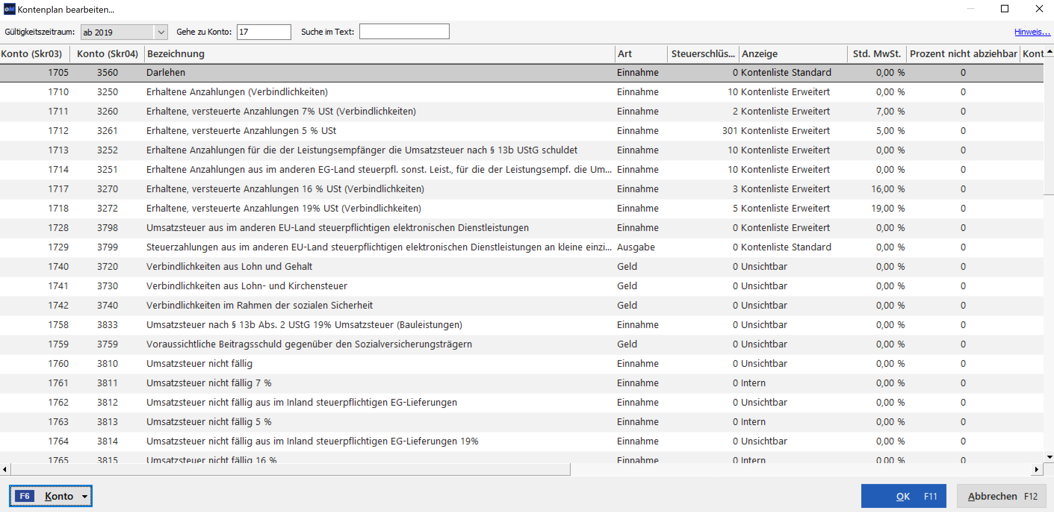Click the horizontal scrollbar right arrow
1054x512 pixels.
[1036, 469]
